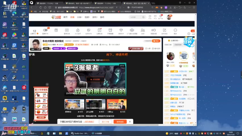Open the browser home page icon
Viewport: 242px width, 136px height.
click(45, 7)
